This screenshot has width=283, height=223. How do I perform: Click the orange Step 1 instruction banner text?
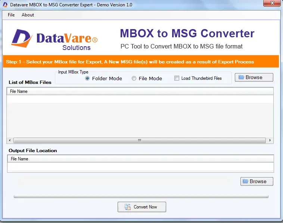tap(130, 62)
